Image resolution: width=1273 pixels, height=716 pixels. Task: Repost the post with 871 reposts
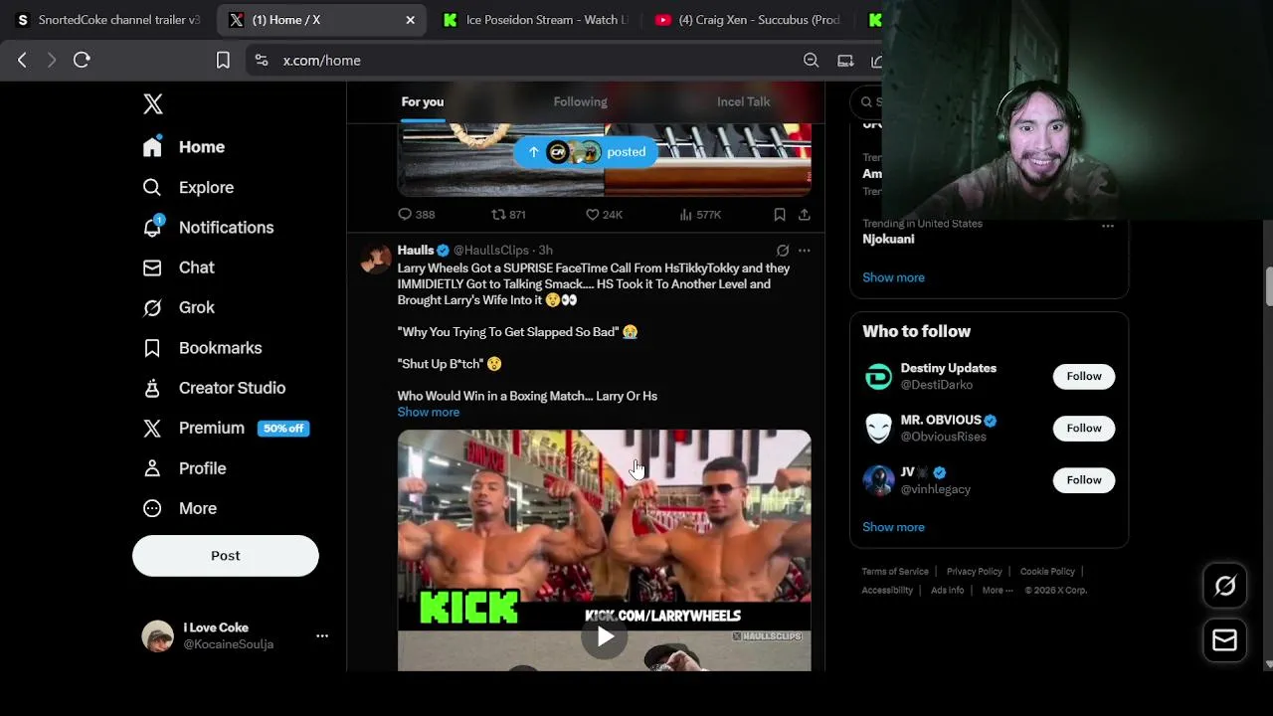pos(508,215)
